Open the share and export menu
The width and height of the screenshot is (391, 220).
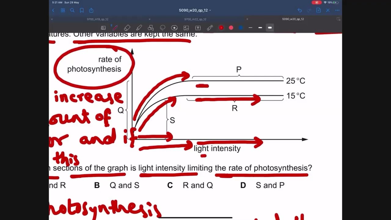click(x=91, y=10)
